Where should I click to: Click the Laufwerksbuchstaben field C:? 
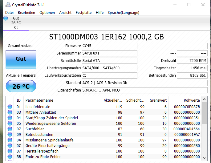point(110,75)
